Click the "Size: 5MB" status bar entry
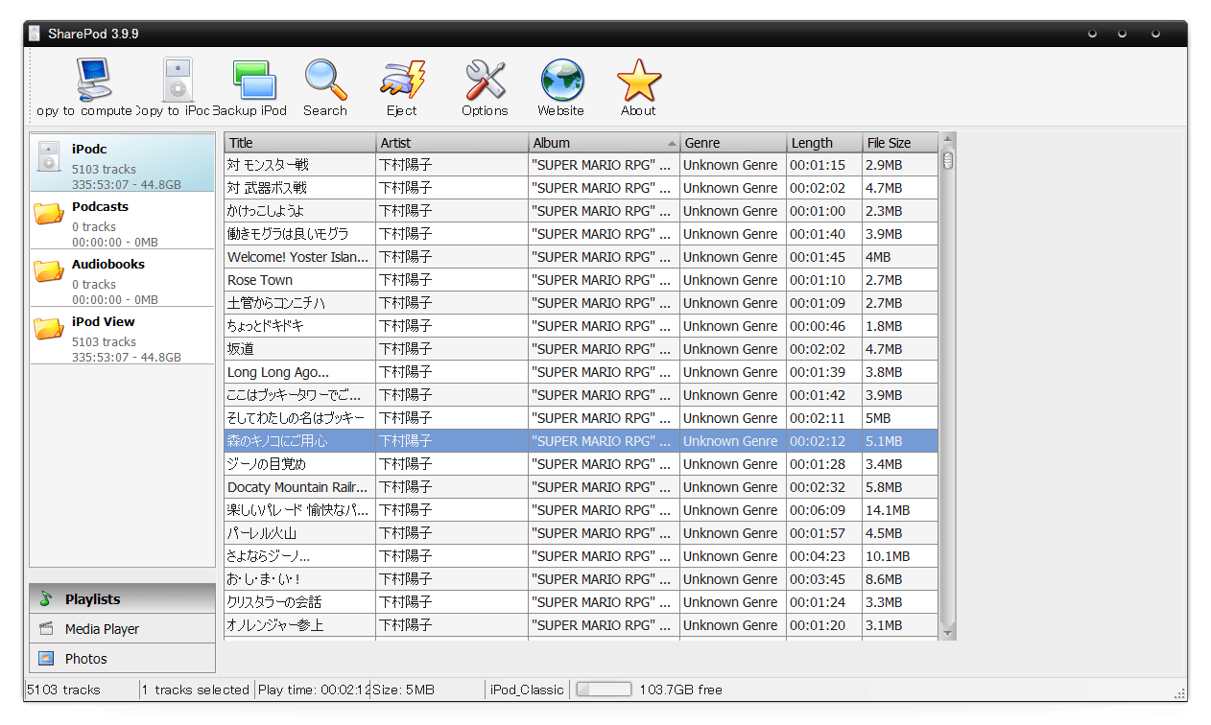The height and width of the screenshot is (725, 1211). 403,690
